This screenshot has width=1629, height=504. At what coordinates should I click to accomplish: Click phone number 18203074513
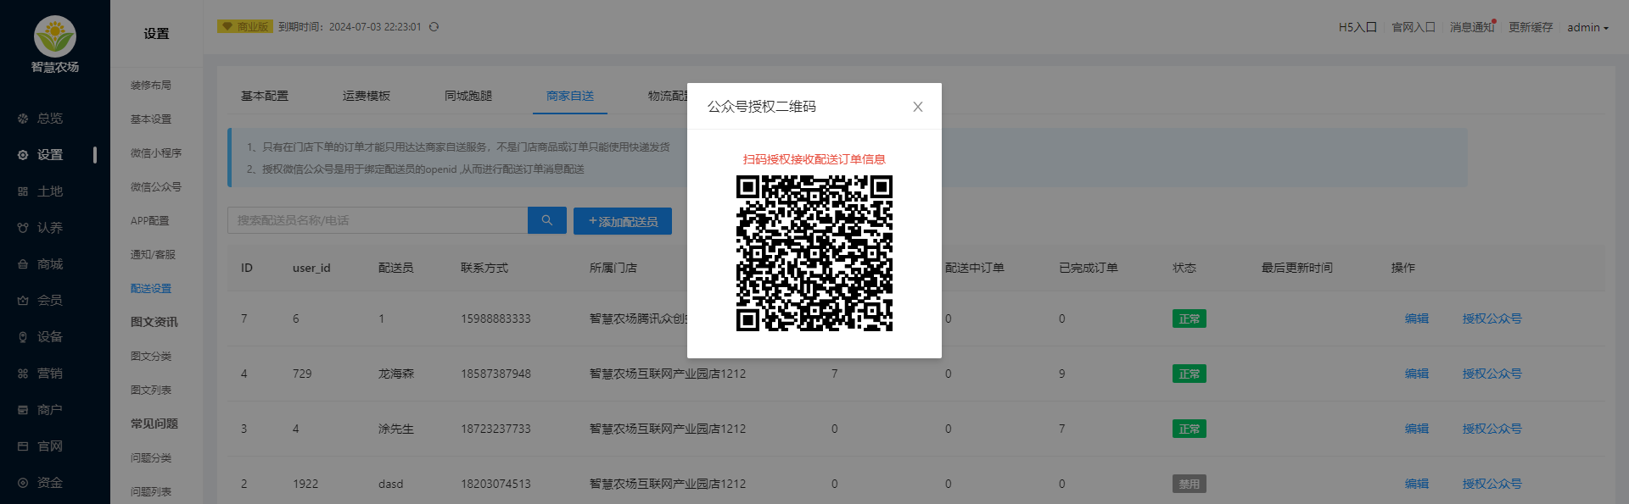495,484
